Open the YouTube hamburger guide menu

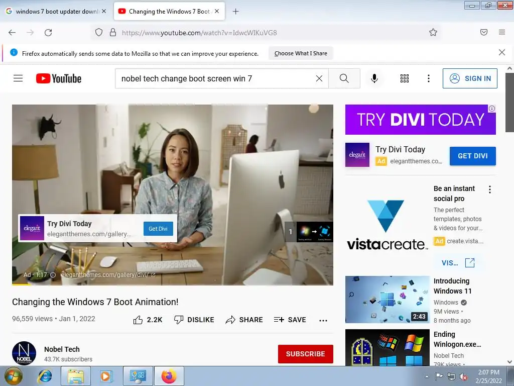coord(18,78)
